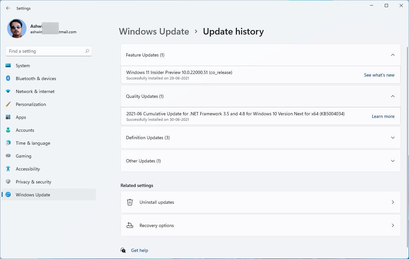The image size is (409, 259).
Task: Click the user profile picture
Action: click(17, 28)
